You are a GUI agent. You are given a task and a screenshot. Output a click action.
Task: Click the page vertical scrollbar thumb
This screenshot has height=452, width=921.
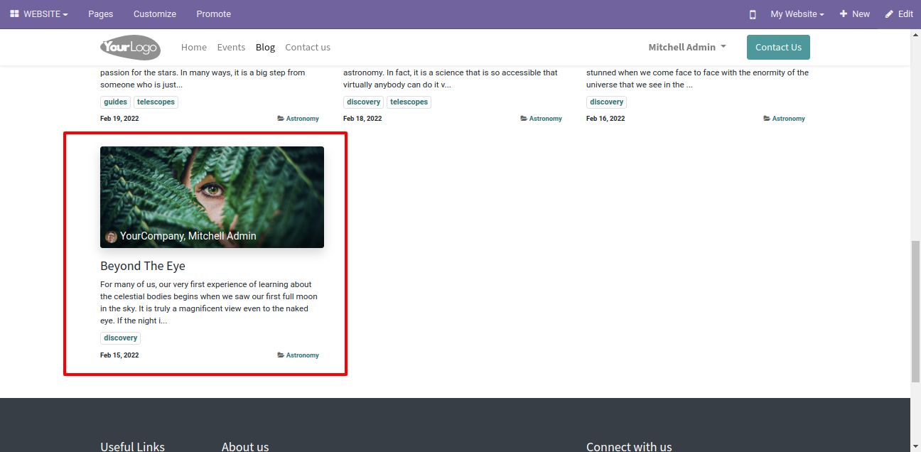[x=915, y=311]
